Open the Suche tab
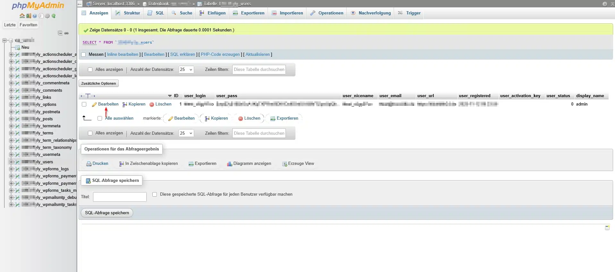The width and height of the screenshot is (615, 272). click(182, 13)
